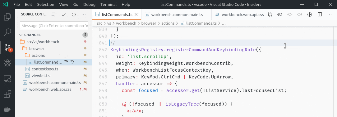Image resolution: width=337 pixels, height=117 pixels.
Task: Click the commit message input box
Action: (54, 26)
